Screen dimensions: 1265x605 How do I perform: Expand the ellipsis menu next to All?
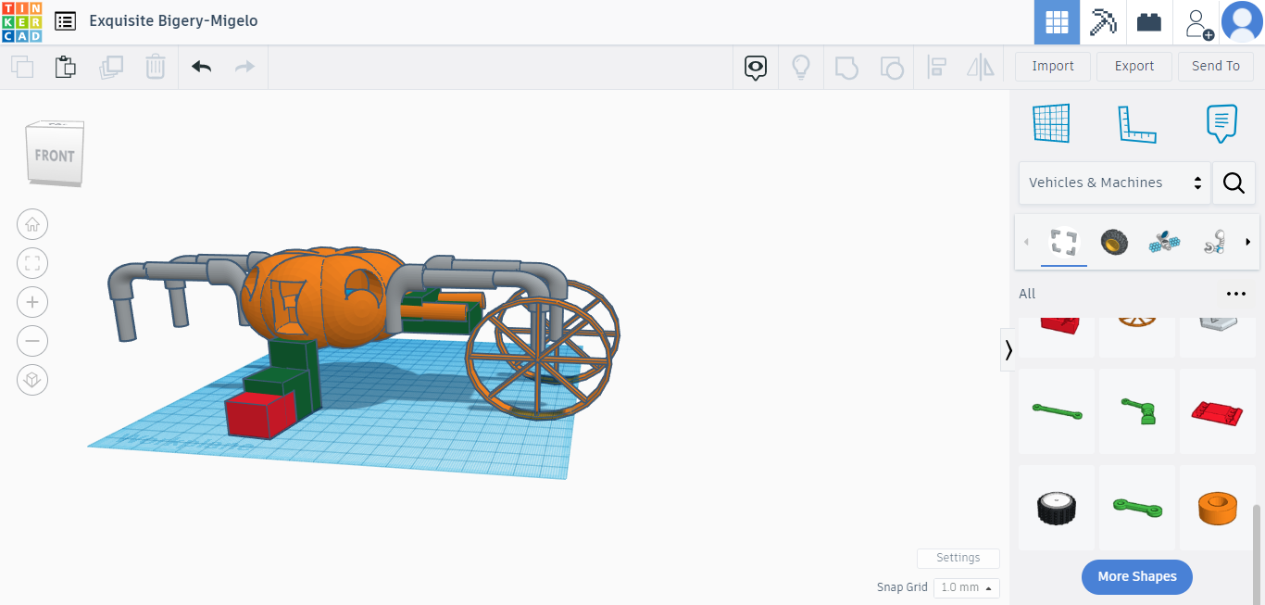pyautogui.click(x=1236, y=294)
